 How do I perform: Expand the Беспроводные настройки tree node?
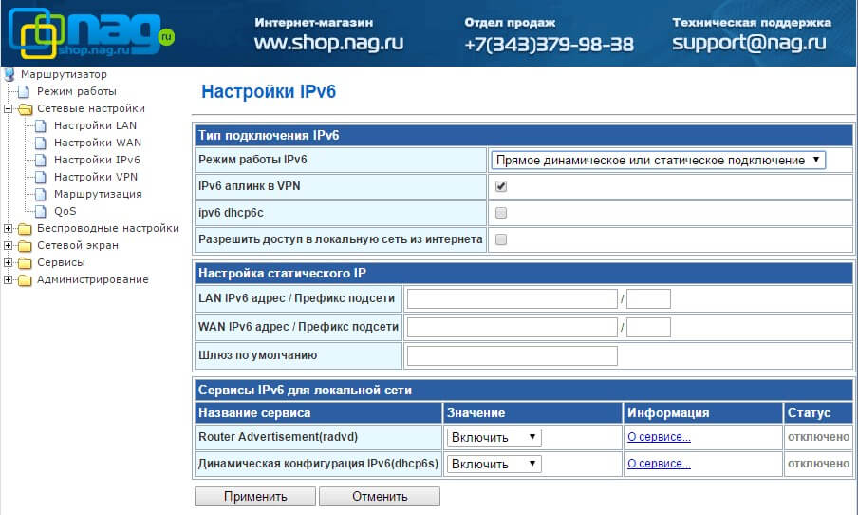pos(9,228)
